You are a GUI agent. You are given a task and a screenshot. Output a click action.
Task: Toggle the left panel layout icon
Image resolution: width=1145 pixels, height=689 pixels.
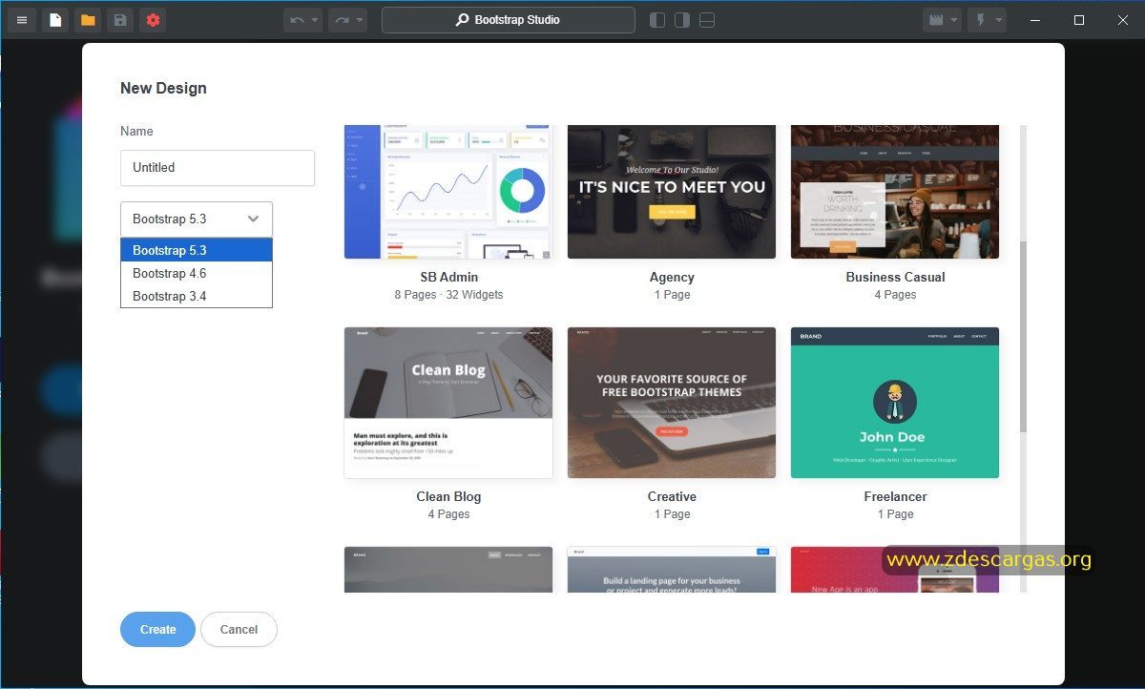(x=657, y=20)
